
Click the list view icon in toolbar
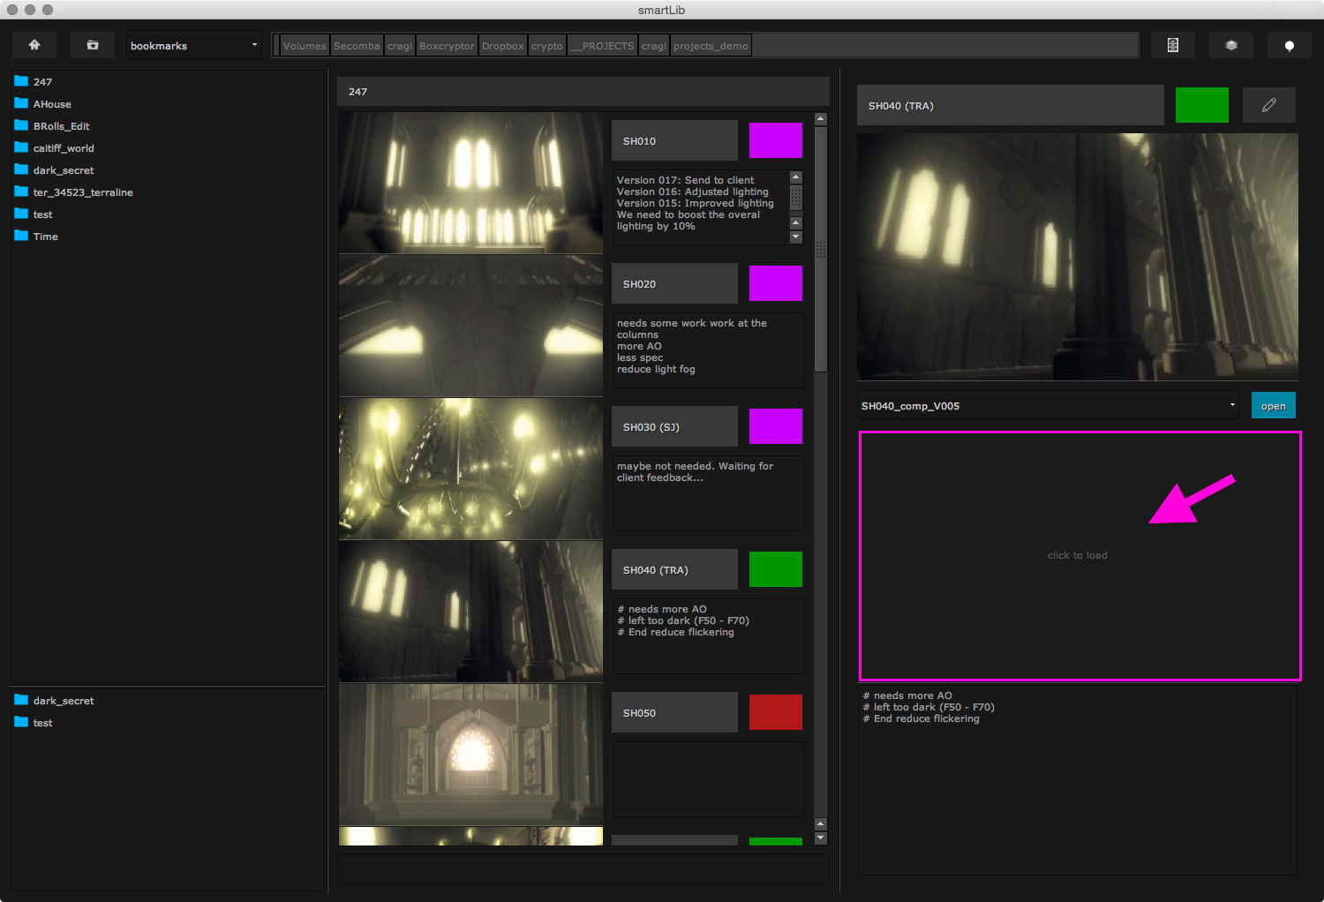1173,45
